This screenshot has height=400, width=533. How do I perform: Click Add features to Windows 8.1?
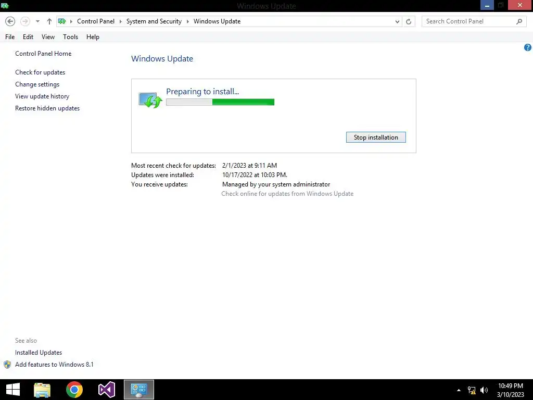(x=54, y=364)
